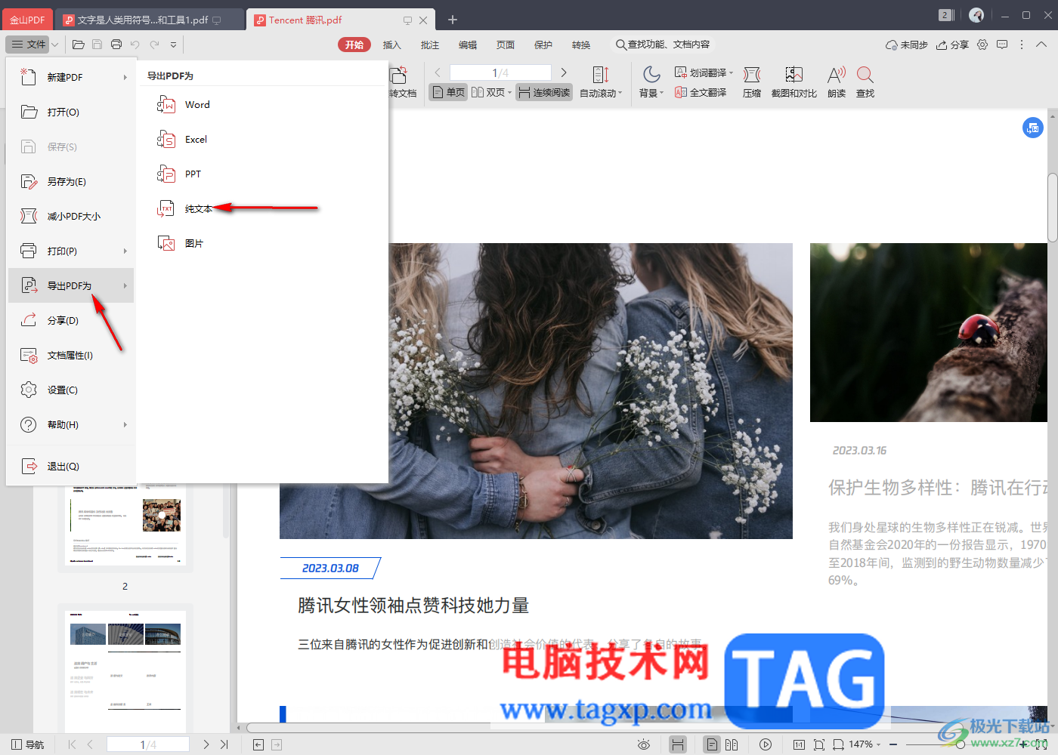Click the 朗读 read-aloud tool

click(837, 82)
